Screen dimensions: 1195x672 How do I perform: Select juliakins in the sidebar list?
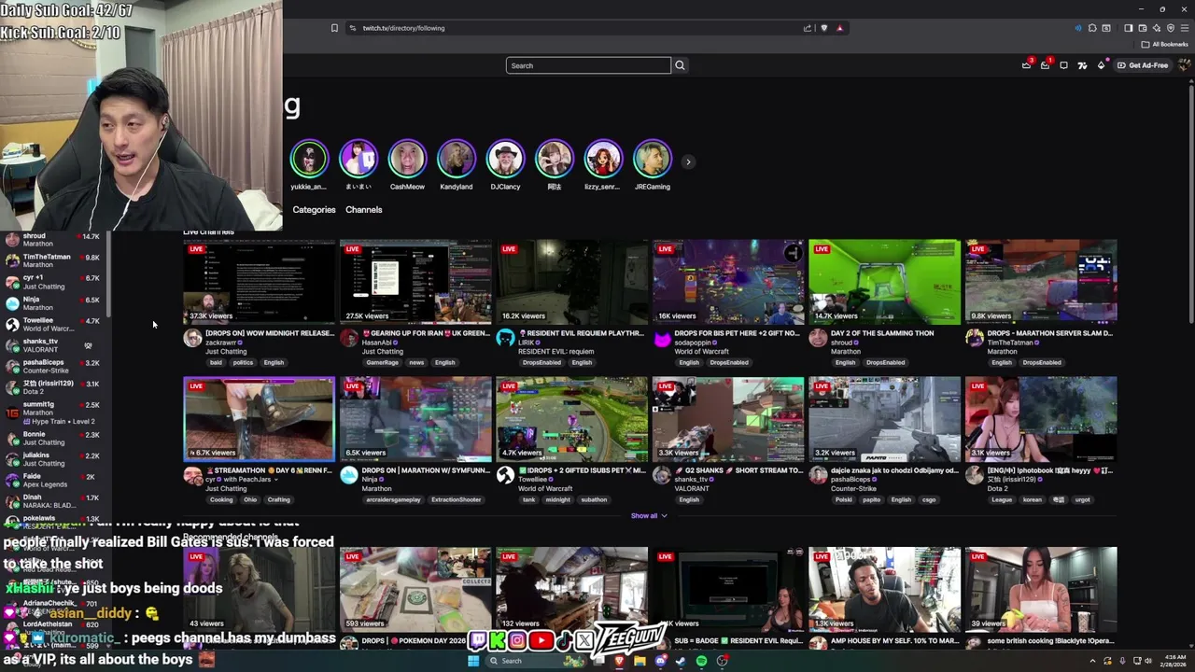(x=52, y=458)
